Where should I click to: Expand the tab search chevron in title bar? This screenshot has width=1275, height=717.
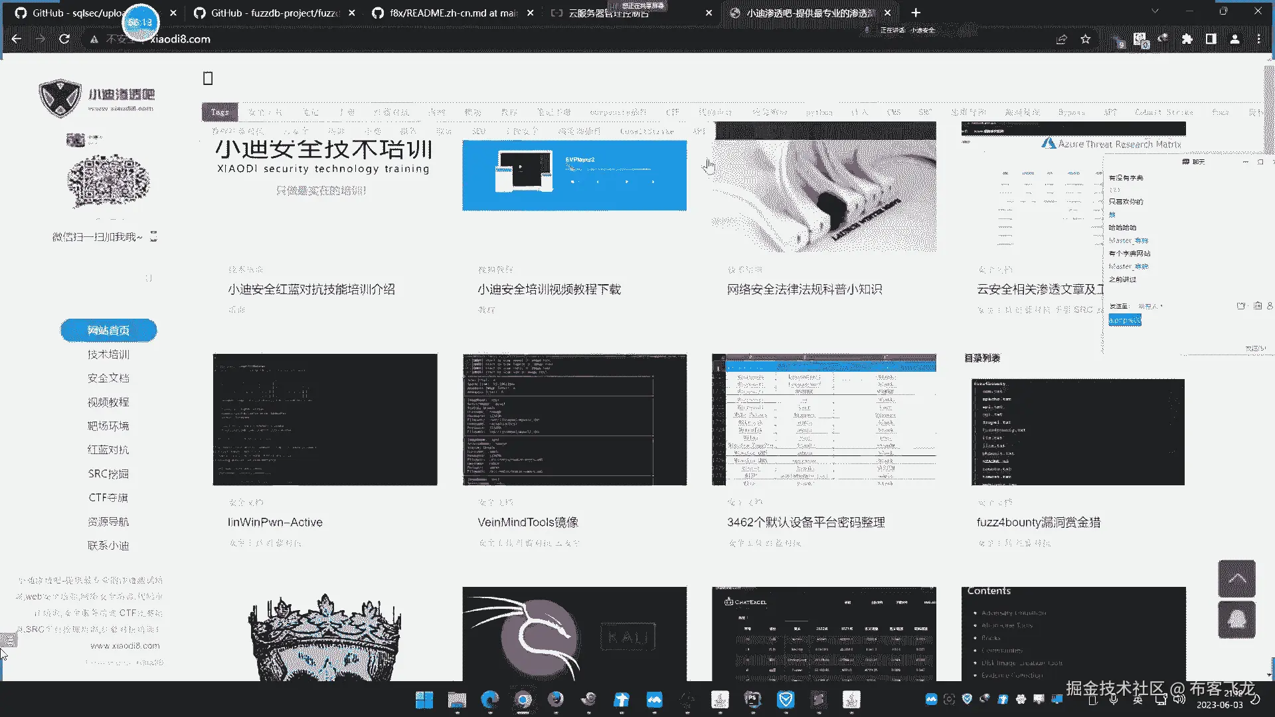[x=1155, y=11]
